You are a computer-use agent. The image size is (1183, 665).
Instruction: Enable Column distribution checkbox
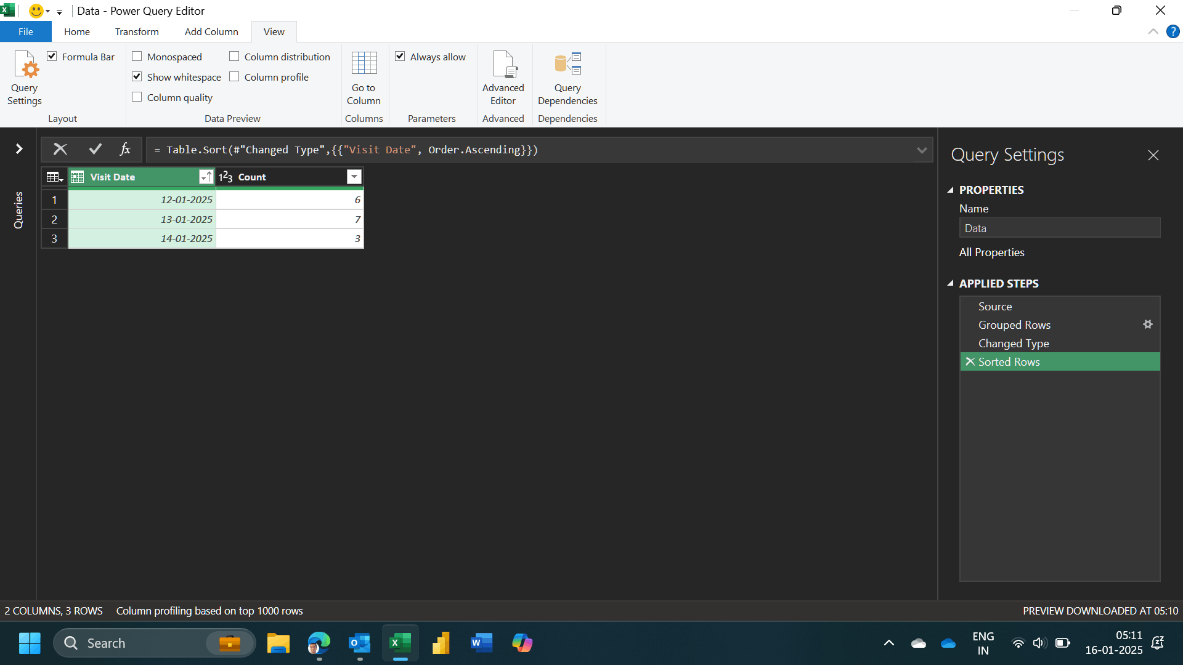(x=234, y=57)
